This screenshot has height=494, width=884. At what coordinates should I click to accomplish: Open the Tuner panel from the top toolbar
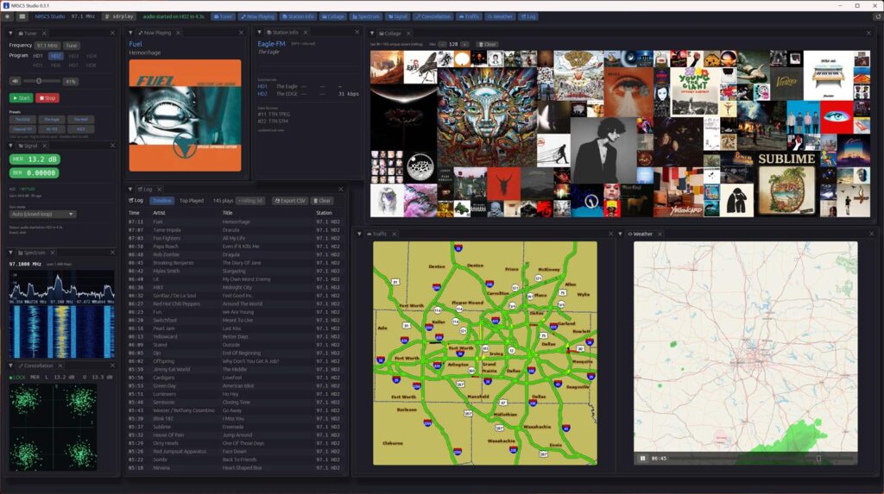coord(224,17)
